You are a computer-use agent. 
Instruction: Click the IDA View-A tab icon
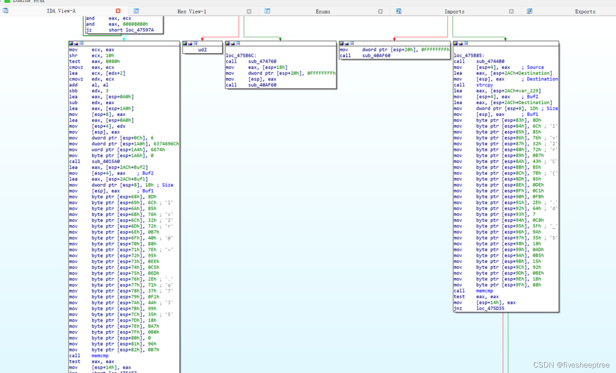click(x=5, y=10)
